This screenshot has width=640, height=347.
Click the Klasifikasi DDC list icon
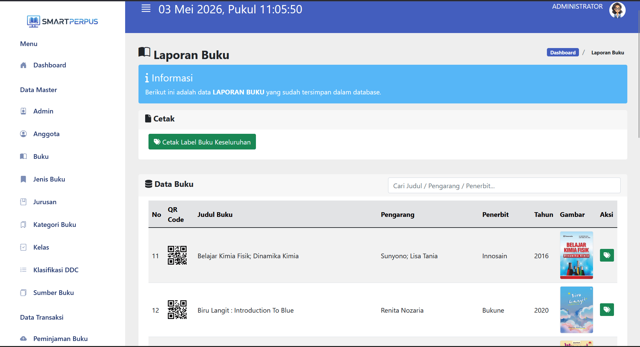coord(23,270)
